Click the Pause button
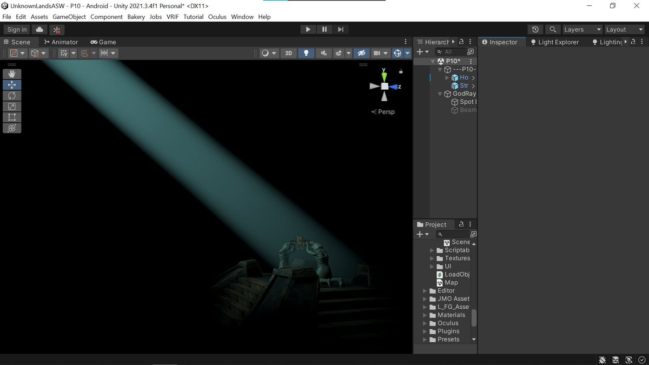Viewport: 649px width, 365px height. (325, 29)
